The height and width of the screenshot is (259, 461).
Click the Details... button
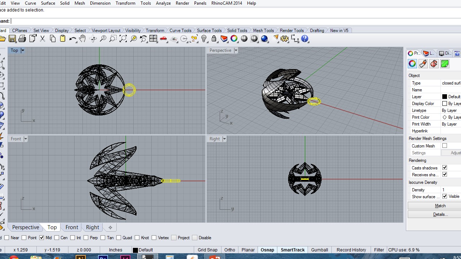click(440, 214)
